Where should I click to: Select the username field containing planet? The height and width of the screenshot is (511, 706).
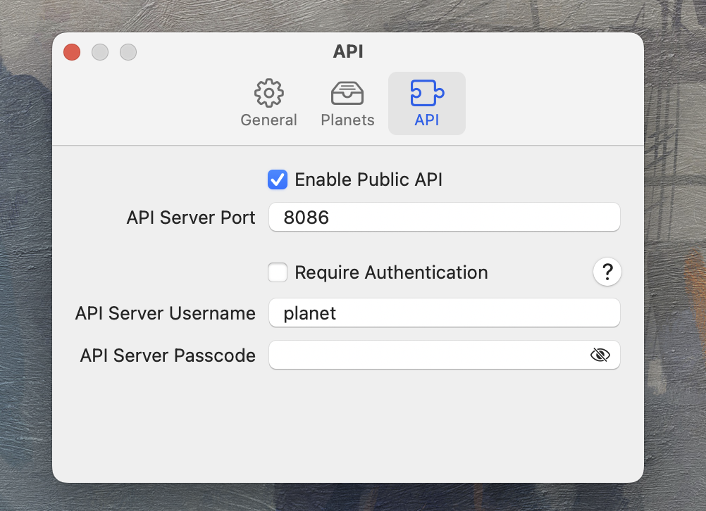pyautogui.click(x=444, y=313)
